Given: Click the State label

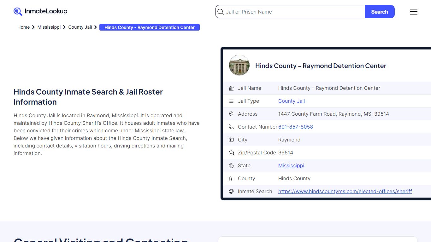Looking at the screenshot, I should pyautogui.click(x=244, y=165).
